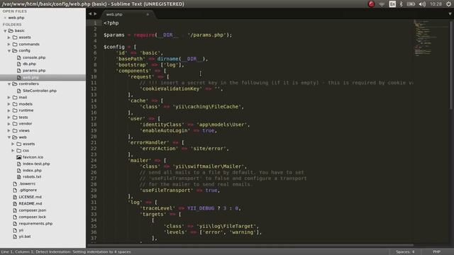
Task: Open requirements.php file
Action: coord(35,224)
